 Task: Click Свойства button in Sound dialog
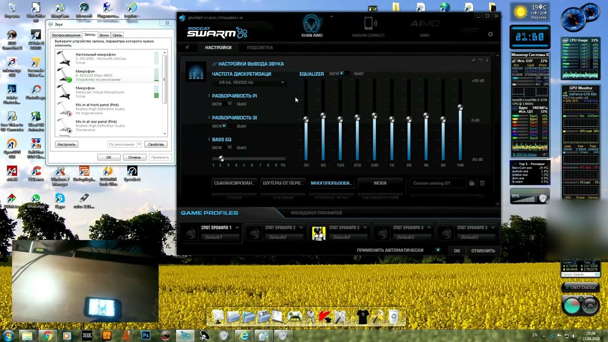(x=156, y=144)
